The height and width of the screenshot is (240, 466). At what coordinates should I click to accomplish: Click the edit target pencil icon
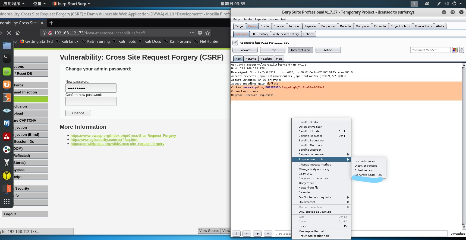235,43
